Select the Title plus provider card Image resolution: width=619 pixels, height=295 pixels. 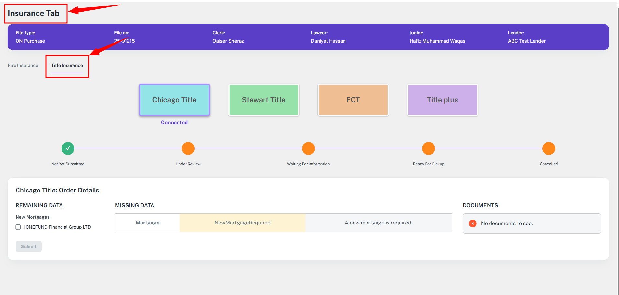pos(442,100)
